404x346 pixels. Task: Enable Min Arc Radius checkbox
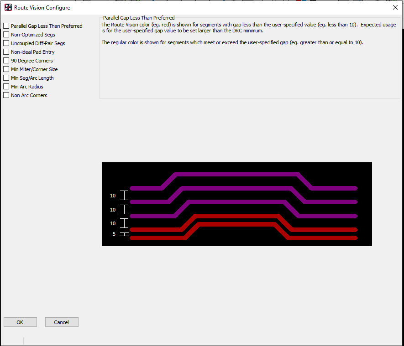[x=6, y=87]
